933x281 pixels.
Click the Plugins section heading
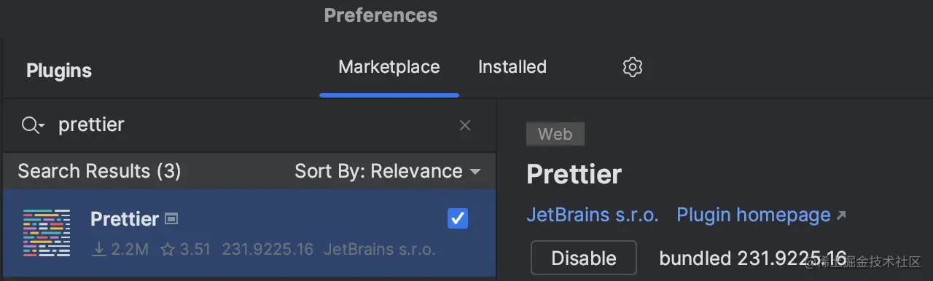click(59, 71)
